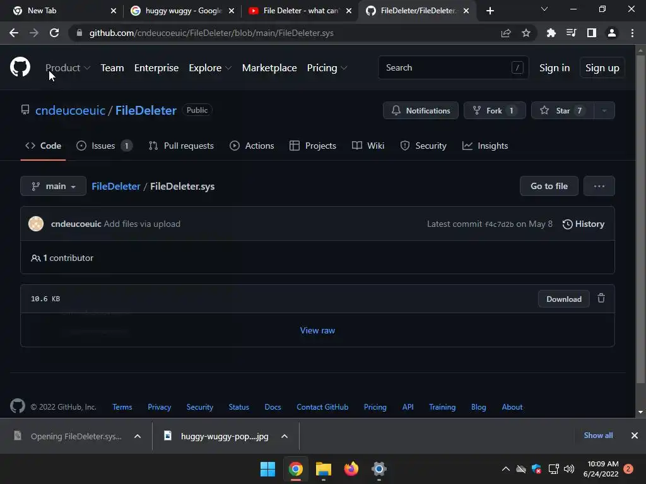Open the Windows Start button
The width and height of the screenshot is (646, 484).
pos(267,469)
